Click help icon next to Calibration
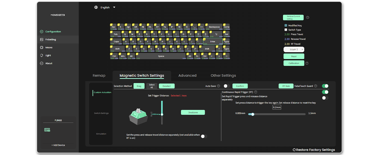The height and width of the screenshot is (155, 379). coord(307,63)
